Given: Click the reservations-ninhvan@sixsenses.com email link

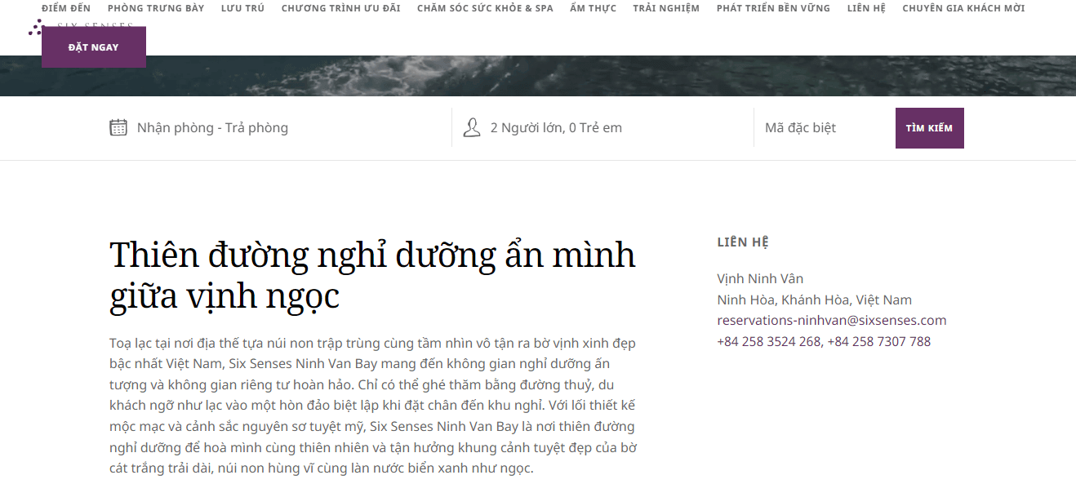Looking at the screenshot, I should click(x=831, y=321).
